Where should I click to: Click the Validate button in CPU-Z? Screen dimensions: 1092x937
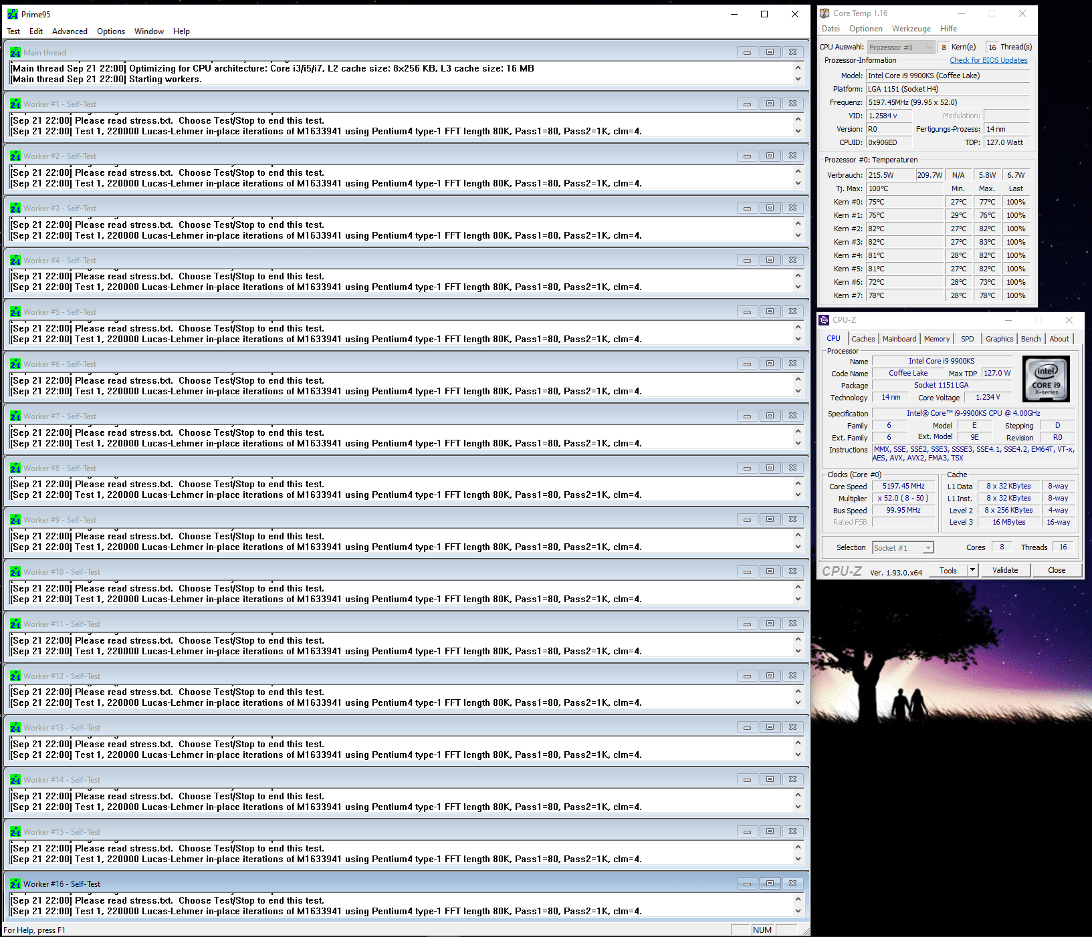click(1005, 570)
